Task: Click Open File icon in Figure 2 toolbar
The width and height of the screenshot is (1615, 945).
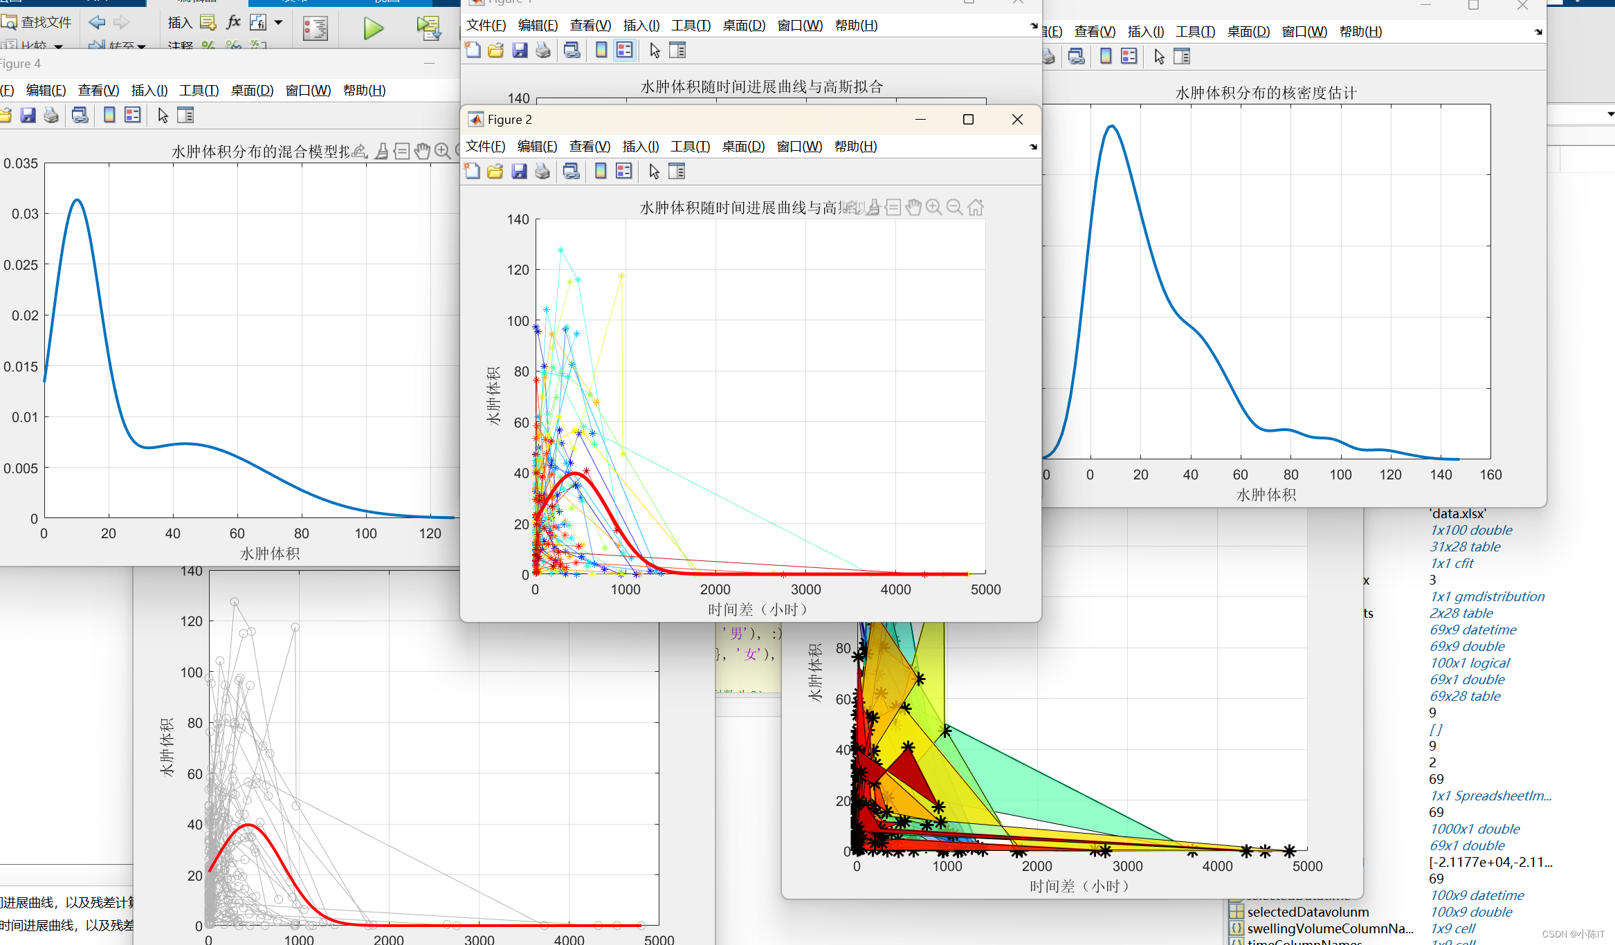Action: [495, 172]
